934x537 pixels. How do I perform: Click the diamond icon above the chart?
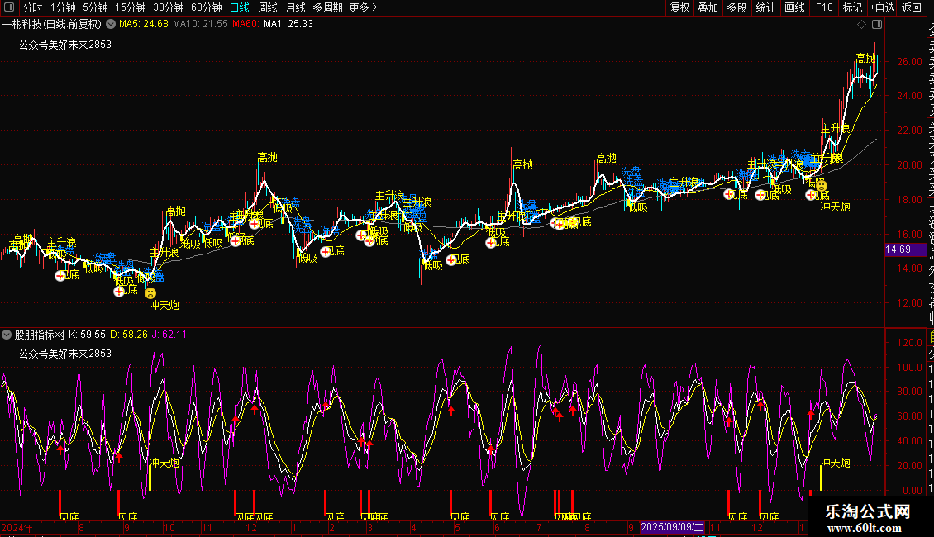point(862,24)
